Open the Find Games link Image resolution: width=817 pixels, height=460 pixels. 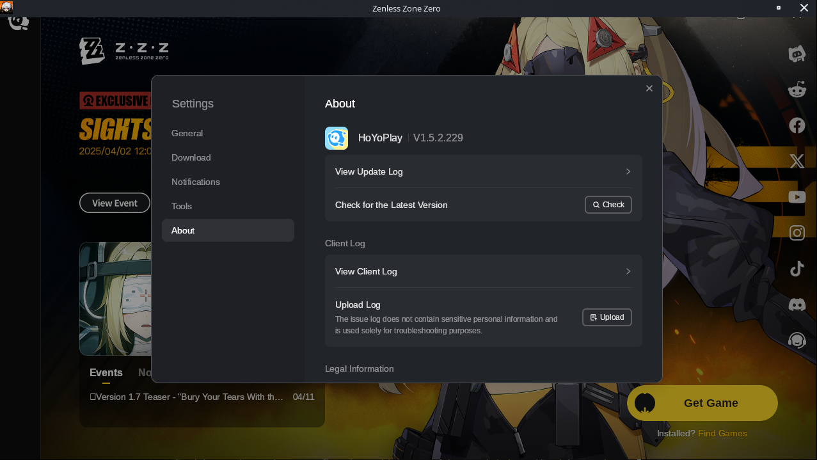click(x=722, y=433)
